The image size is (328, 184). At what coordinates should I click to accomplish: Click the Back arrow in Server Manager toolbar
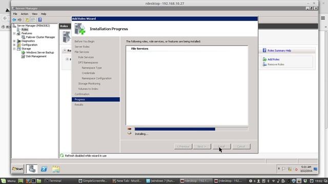[x=14, y=20]
